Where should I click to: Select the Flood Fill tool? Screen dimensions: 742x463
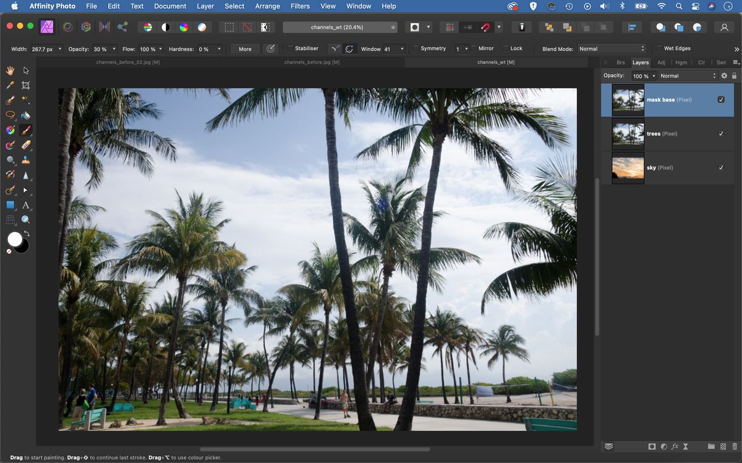[25, 115]
